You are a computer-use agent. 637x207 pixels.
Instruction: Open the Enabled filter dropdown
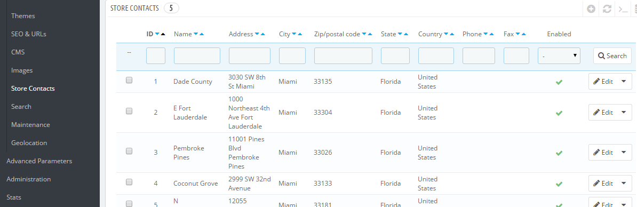(x=559, y=55)
